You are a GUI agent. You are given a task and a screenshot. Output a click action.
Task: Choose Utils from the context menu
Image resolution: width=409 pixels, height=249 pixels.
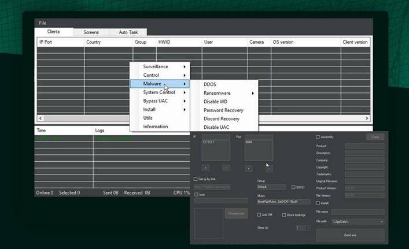point(160,118)
